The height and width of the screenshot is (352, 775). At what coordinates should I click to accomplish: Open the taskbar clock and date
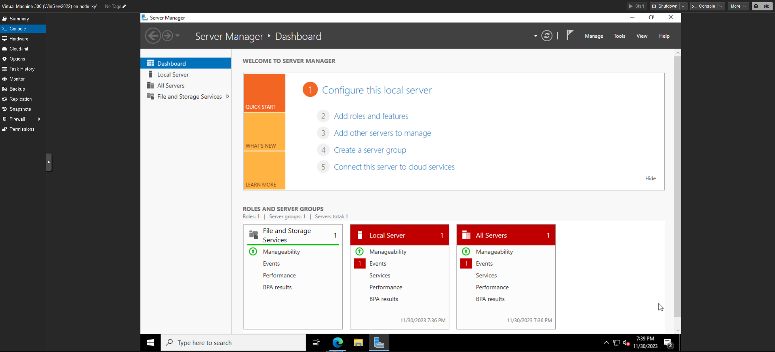click(645, 342)
